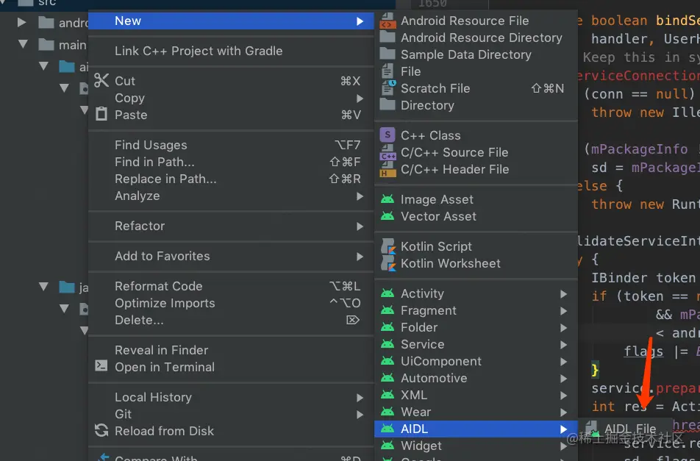Viewport: 700px width, 461px height.
Task: Choose Scratch File in New submenu
Action: click(x=476, y=88)
